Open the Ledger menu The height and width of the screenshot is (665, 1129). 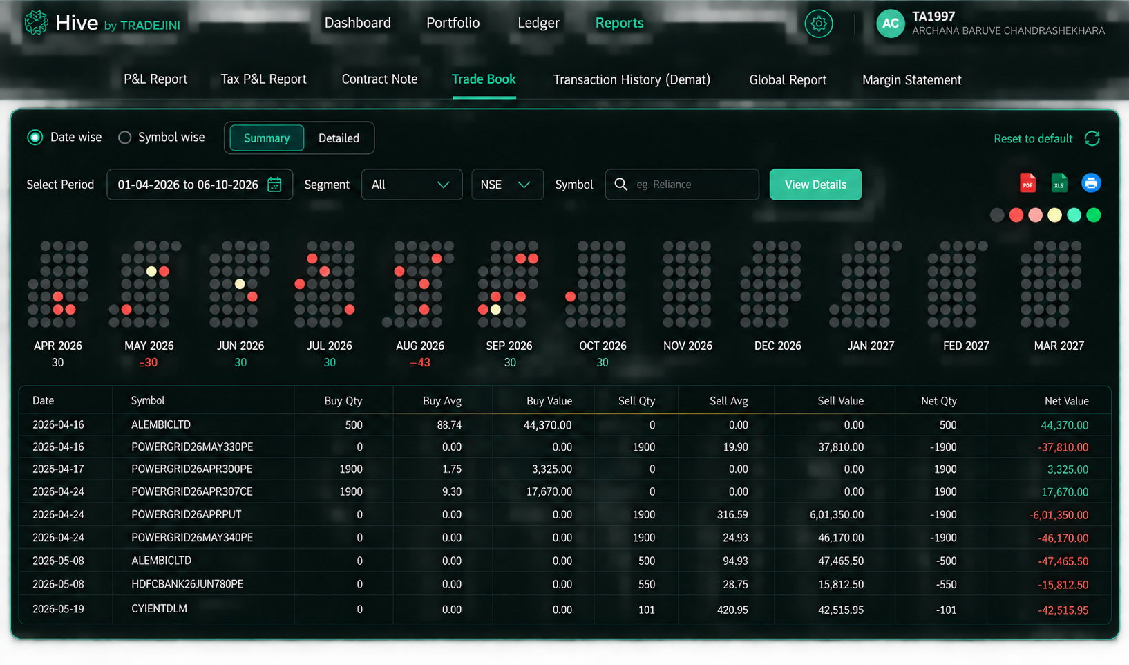pyautogui.click(x=538, y=23)
